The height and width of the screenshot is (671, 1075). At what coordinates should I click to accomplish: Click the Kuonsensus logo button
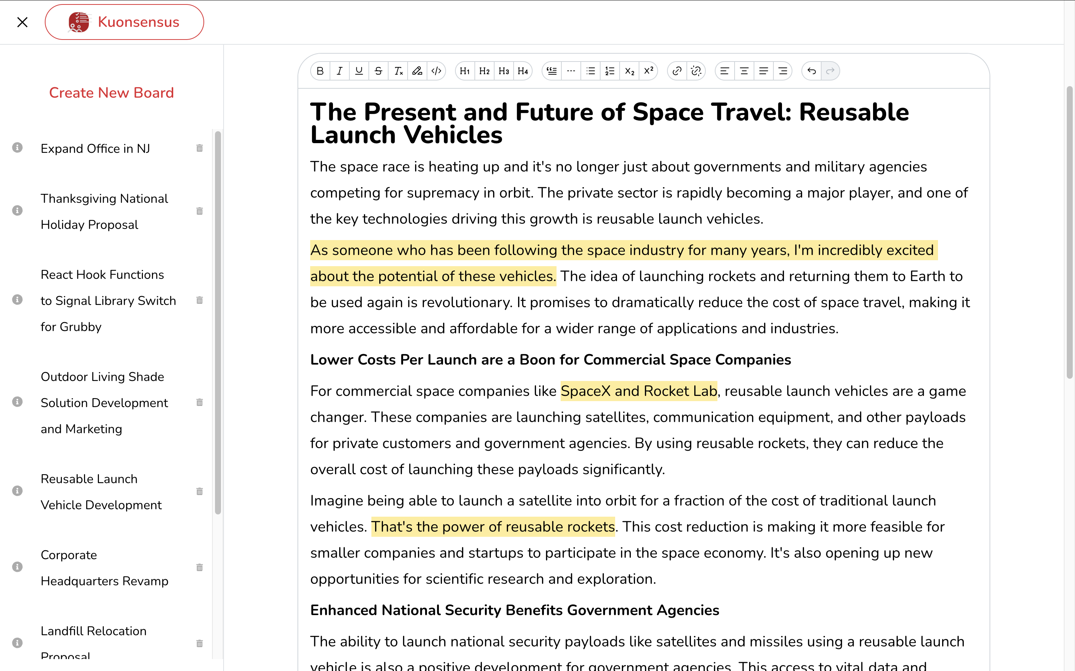pyautogui.click(x=124, y=22)
